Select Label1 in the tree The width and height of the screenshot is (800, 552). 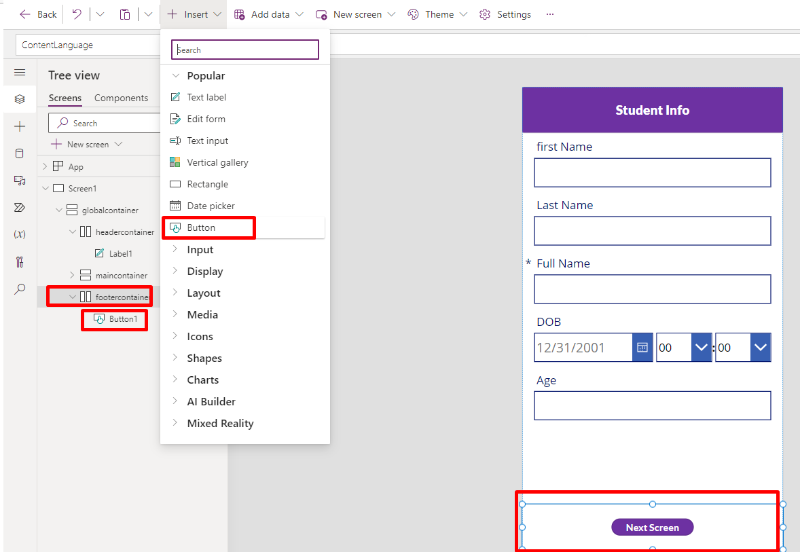(x=120, y=253)
